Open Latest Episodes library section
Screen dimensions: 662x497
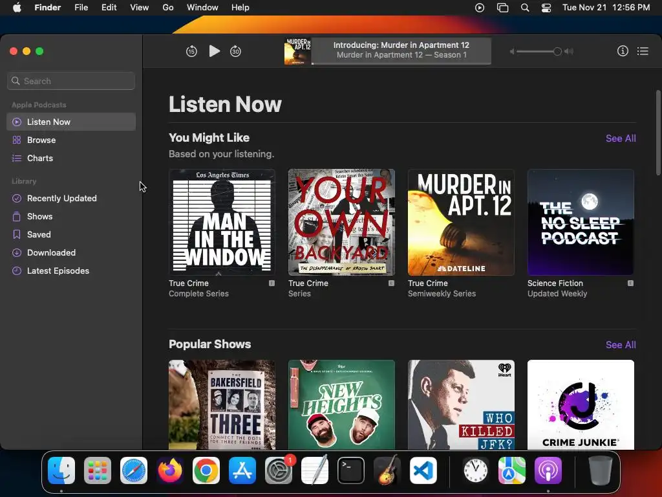tap(71, 271)
